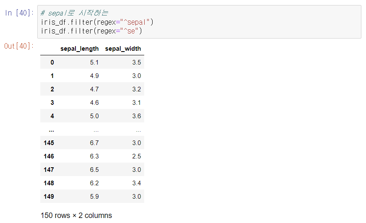Click the Korean comment line in the cell
This screenshot has height=223, width=366.
(74, 13)
